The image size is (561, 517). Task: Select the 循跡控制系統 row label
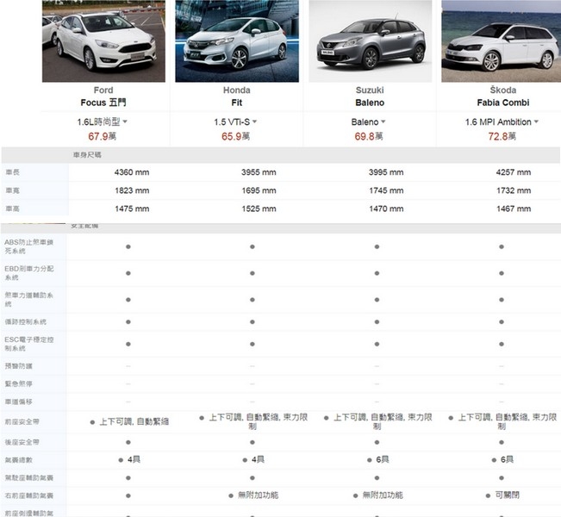25,321
